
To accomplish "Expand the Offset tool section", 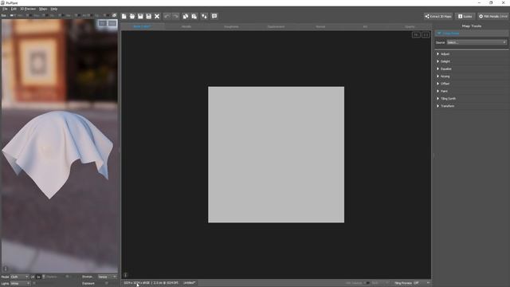I will point(472,84).
